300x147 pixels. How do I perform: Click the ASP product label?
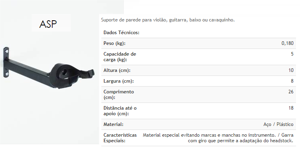coord(48,24)
